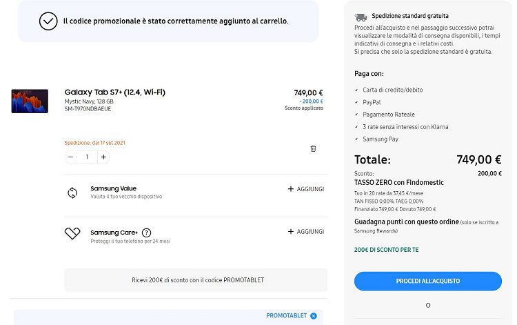Click the TASSO ZERO con Findomestic heading

pos(399,182)
